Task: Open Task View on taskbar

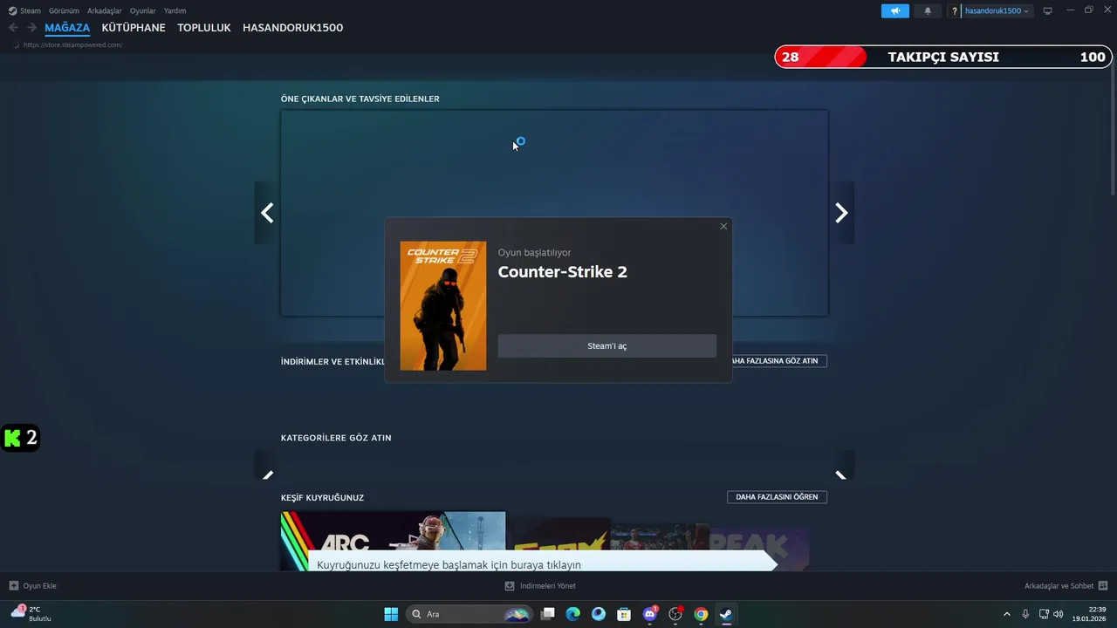Action: pyautogui.click(x=548, y=614)
